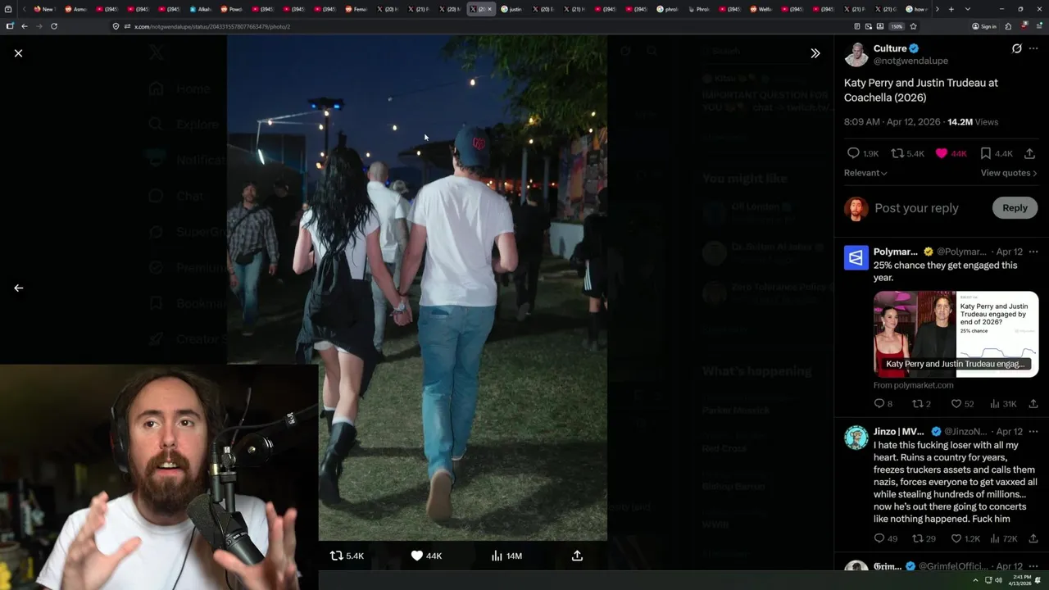Repost Jinzo's comment (29)
The width and height of the screenshot is (1049, 590).
(x=924, y=538)
